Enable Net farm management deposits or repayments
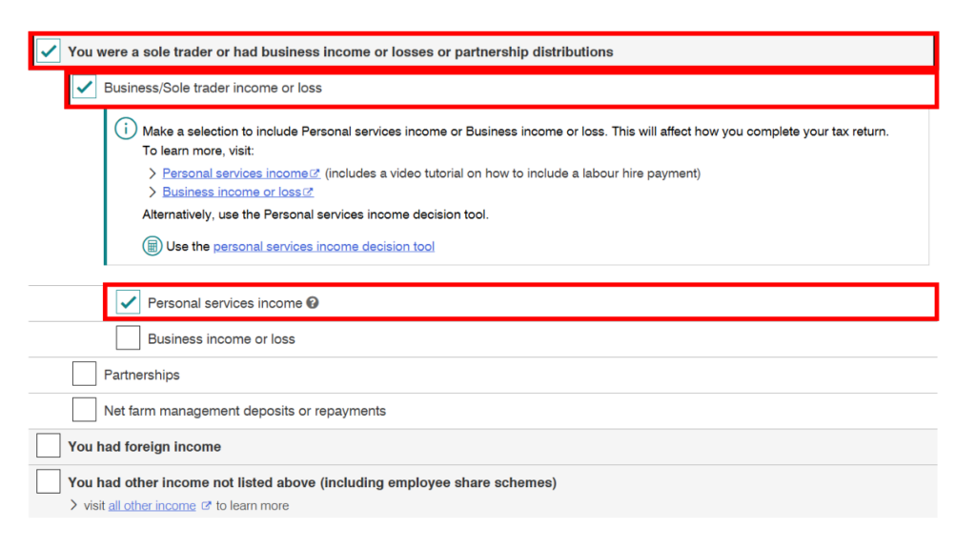This screenshot has height=549, width=976. tap(84, 410)
